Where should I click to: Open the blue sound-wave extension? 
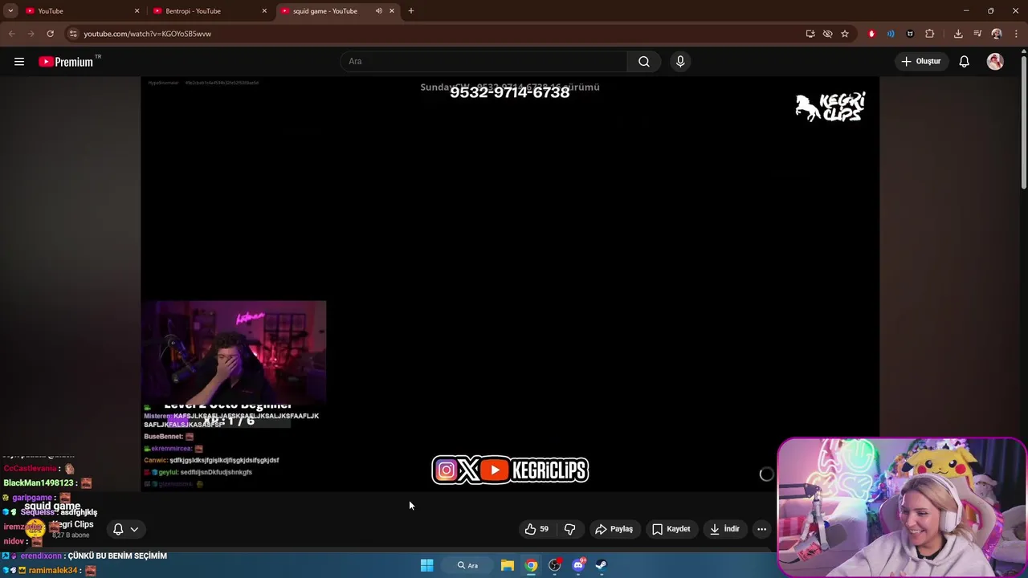pos(891,34)
